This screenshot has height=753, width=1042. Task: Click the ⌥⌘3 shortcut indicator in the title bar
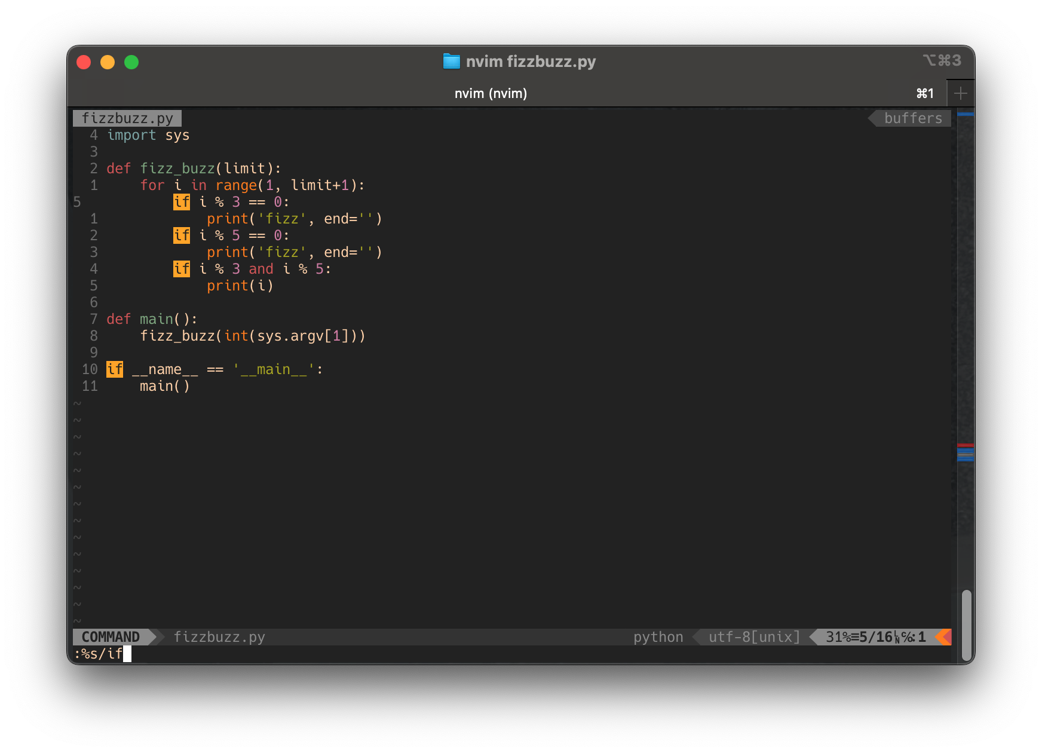[x=943, y=60]
